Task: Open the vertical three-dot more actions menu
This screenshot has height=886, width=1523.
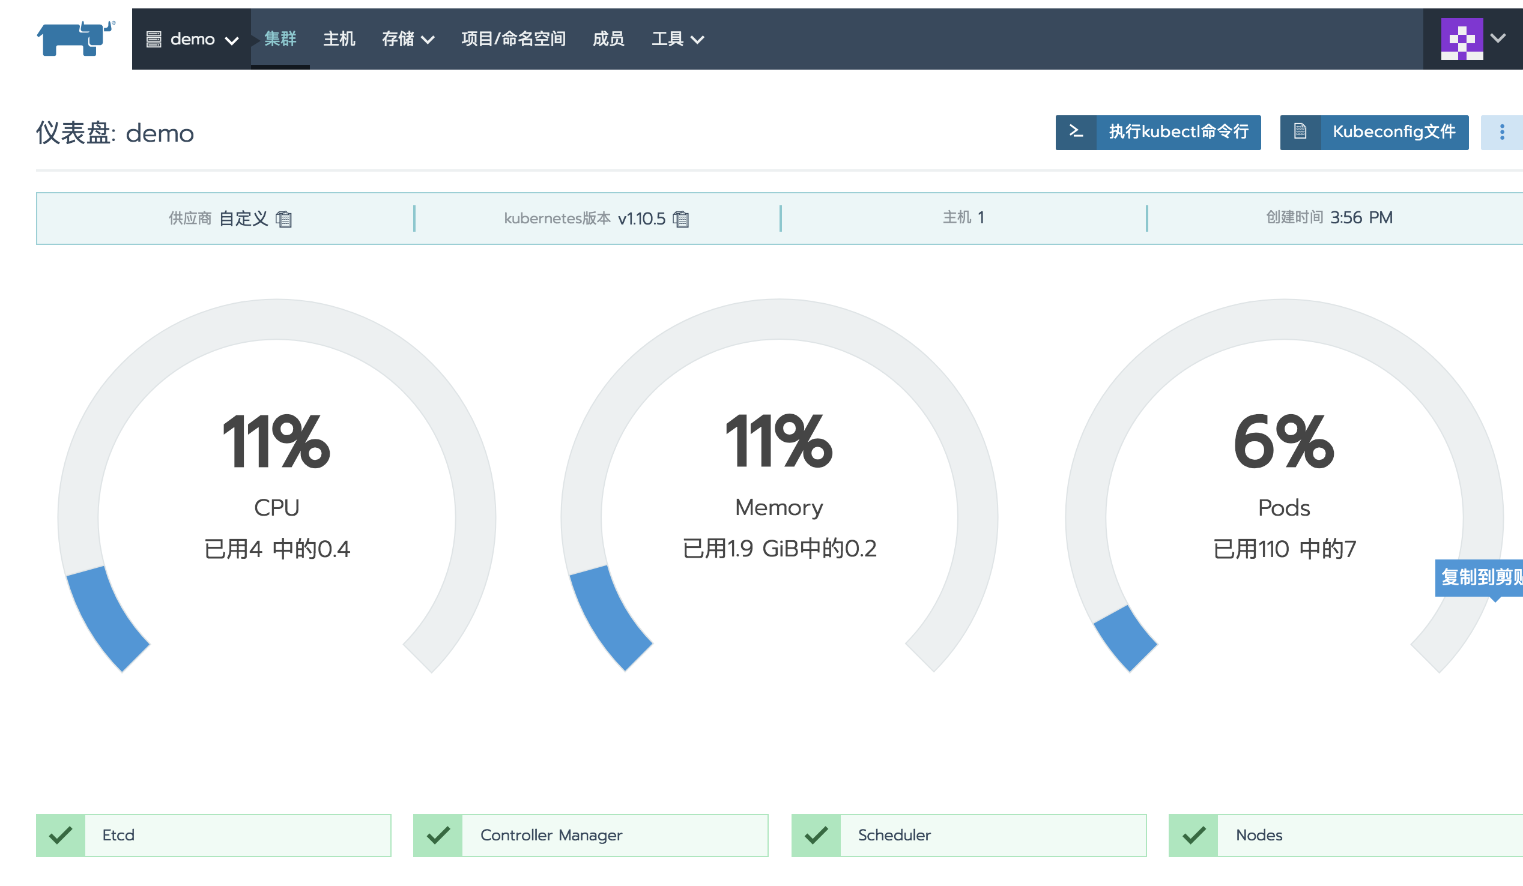Action: (x=1501, y=132)
